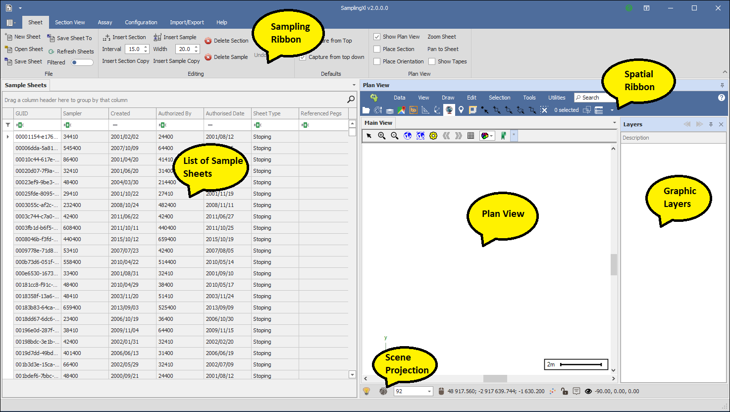Increase the Interval value with up arrow
This screenshot has width=730, height=412.
[x=146, y=47]
